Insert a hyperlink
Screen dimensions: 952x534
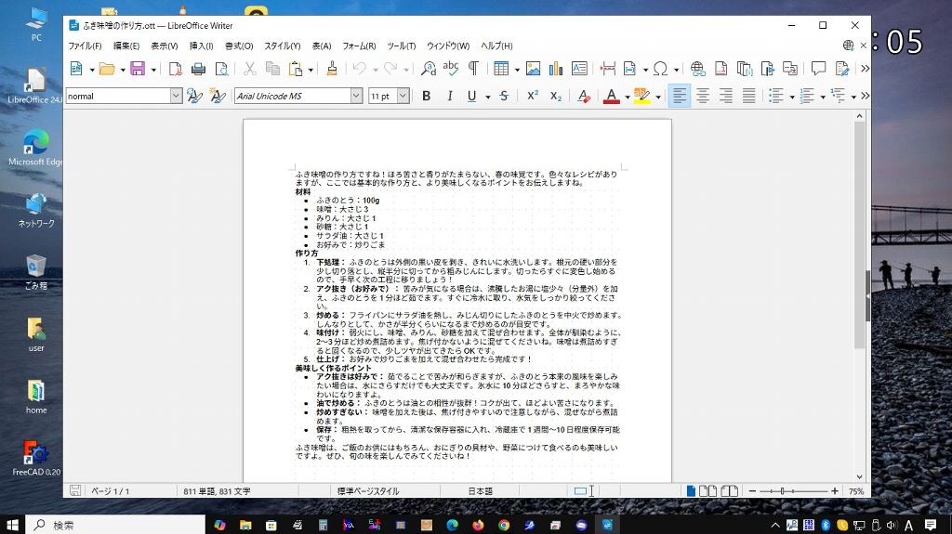click(x=697, y=69)
